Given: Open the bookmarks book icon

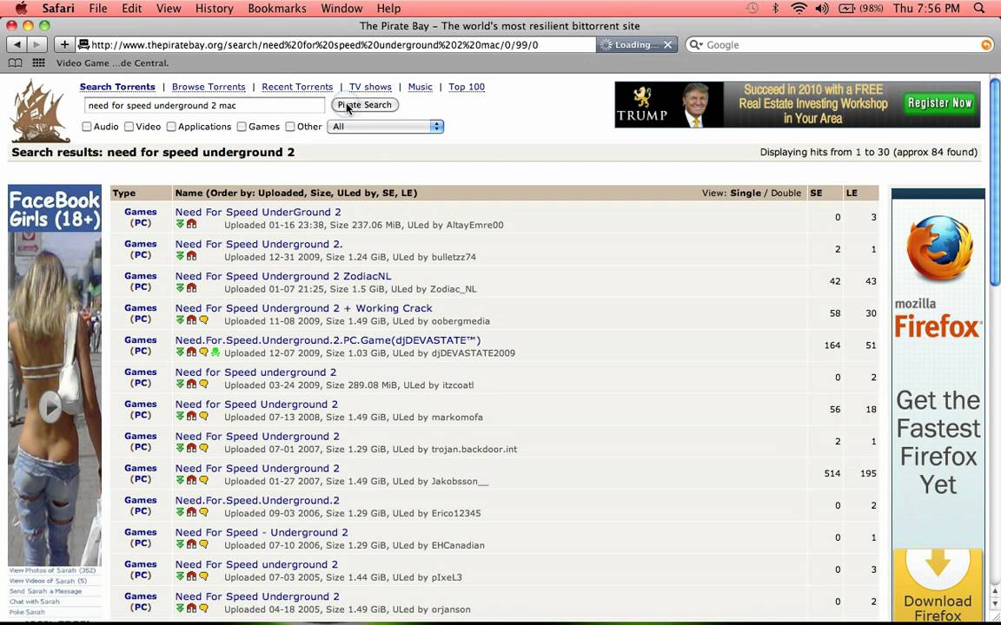Looking at the screenshot, I should tap(15, 63).
